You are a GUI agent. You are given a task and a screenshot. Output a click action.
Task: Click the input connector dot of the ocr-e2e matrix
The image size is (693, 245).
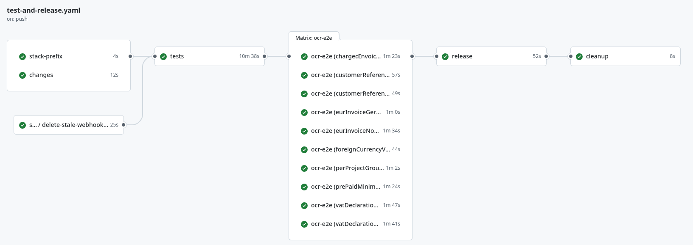(289, 56)
